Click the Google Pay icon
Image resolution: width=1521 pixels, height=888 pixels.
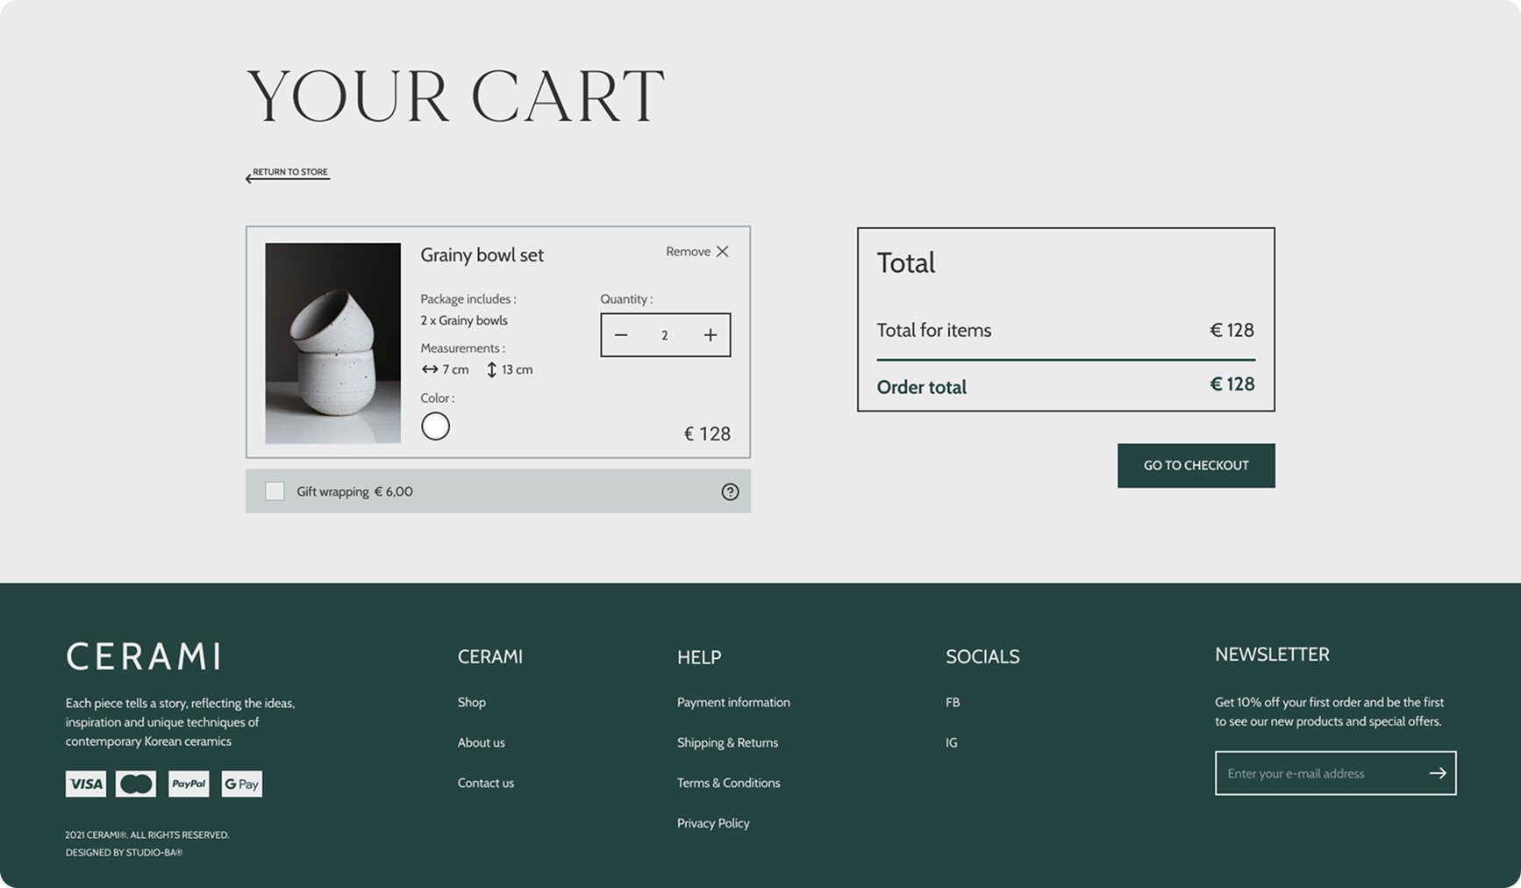tap(241, 784)
